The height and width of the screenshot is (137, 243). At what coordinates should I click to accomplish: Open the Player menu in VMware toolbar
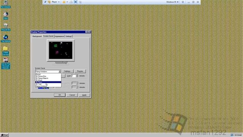[x=55, y=2]
